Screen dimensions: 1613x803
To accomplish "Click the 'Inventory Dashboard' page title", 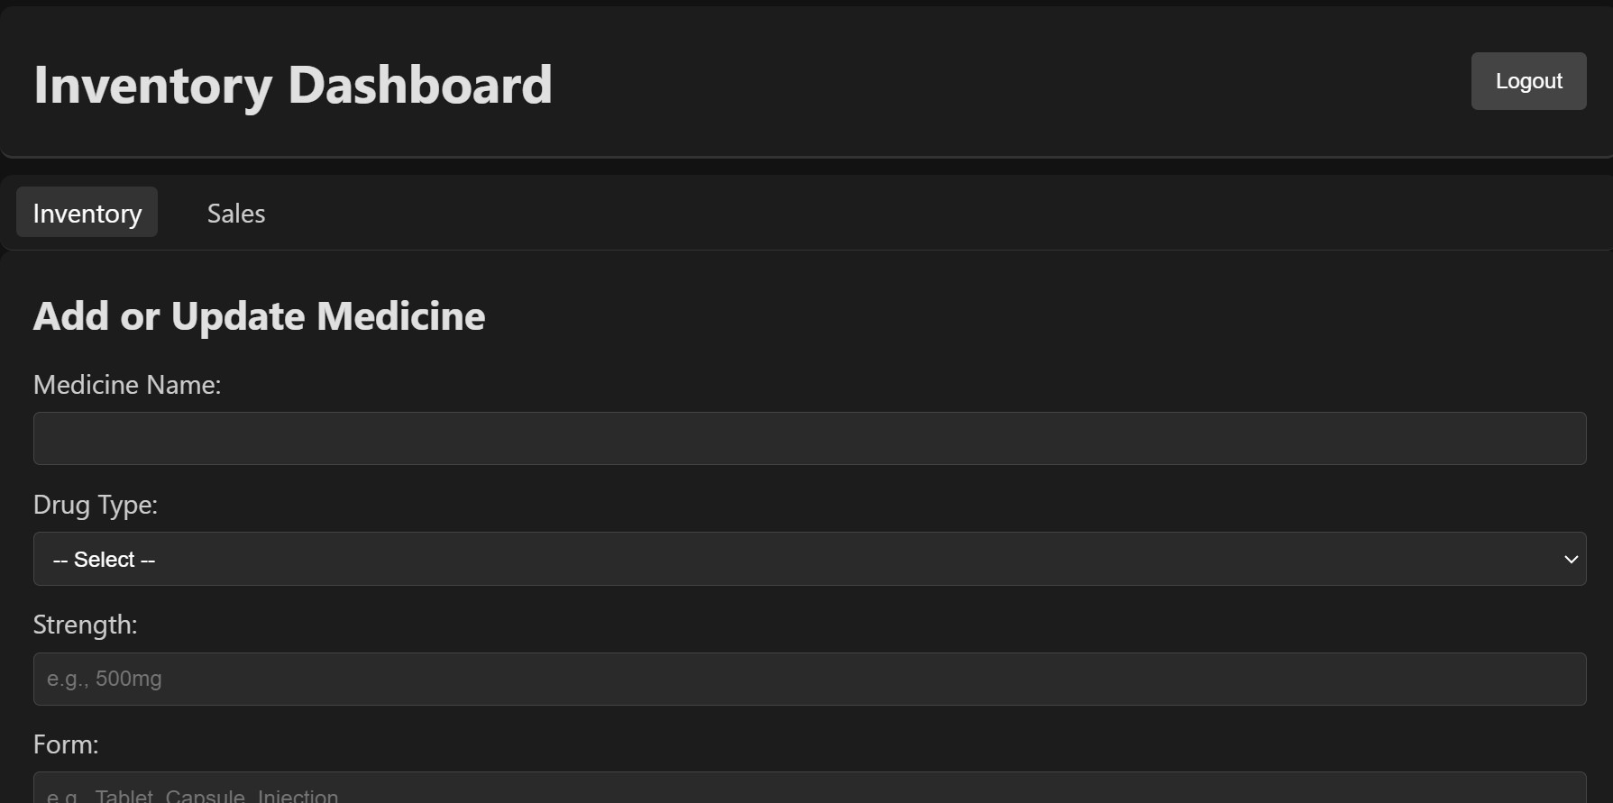I will 292,85.
